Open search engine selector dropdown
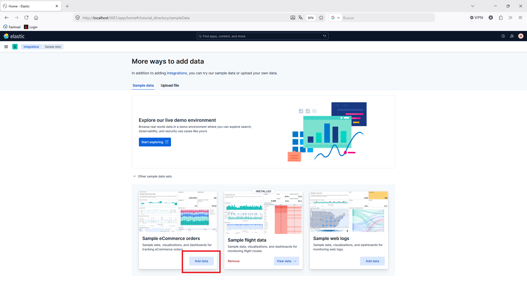527x283 pixels. coord(335,18)
